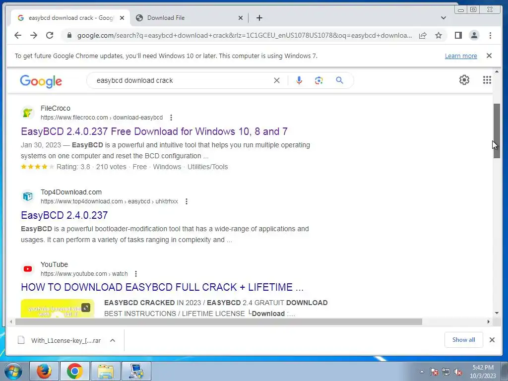Open Chrome profile avatar
Screen dimensions: 508x381
point(474,35)
